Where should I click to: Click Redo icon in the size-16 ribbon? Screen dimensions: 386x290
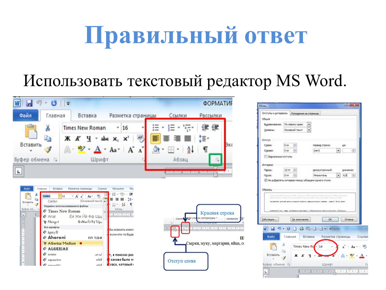point(54,103)
